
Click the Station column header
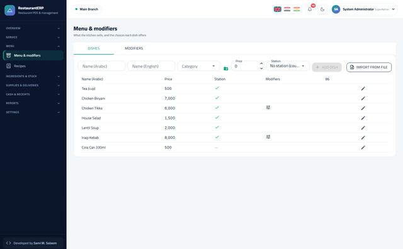220,79
